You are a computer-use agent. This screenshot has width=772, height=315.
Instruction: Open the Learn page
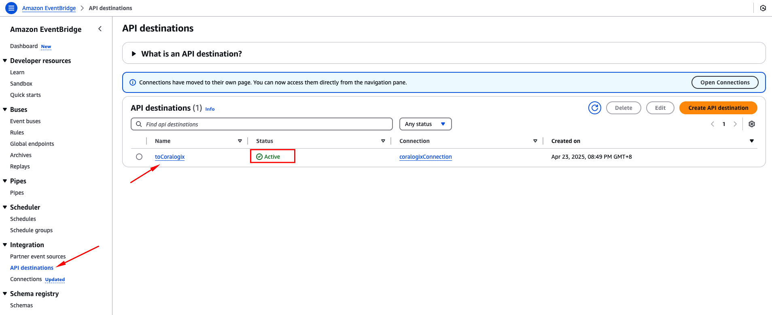pos(17,72)
